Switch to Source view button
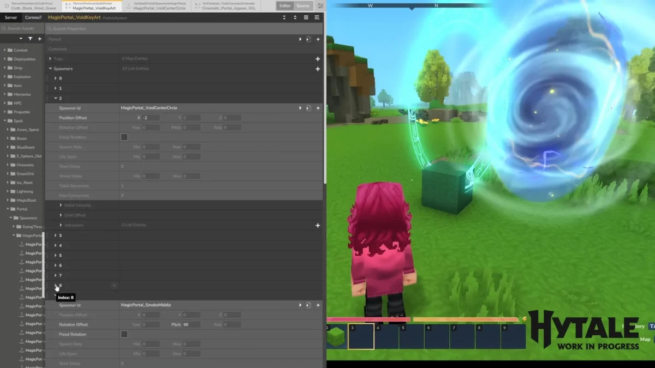Viewport: 655px width, 368px height. point(303,5)
